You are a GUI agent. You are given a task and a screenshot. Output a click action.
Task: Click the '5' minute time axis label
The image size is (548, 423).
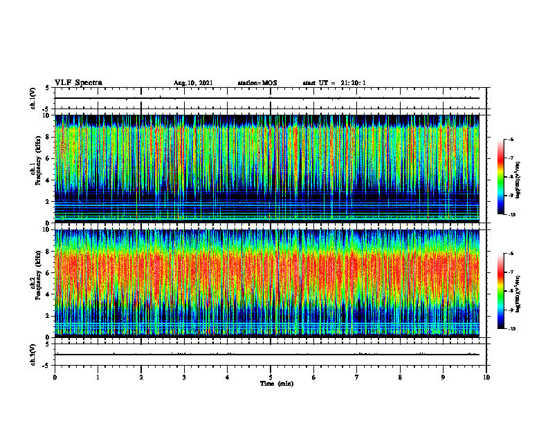tap(271, 377)
